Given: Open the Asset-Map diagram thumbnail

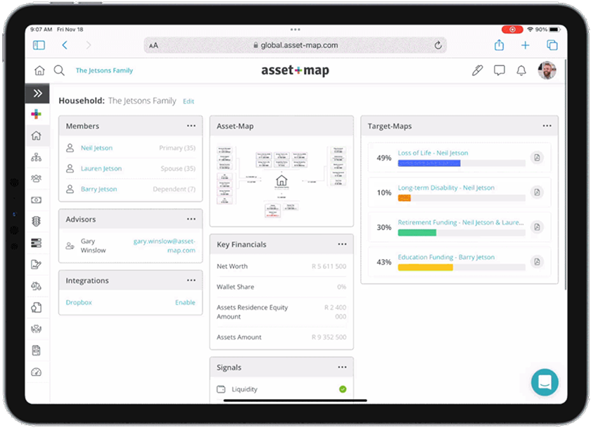Looking at the screenshot, I should 281,182.
